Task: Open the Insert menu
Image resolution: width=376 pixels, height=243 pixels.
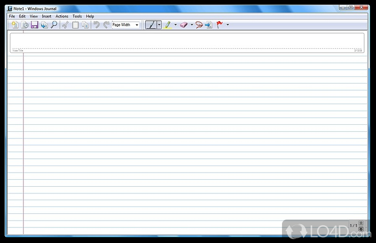Action: (x=47, y=16)
